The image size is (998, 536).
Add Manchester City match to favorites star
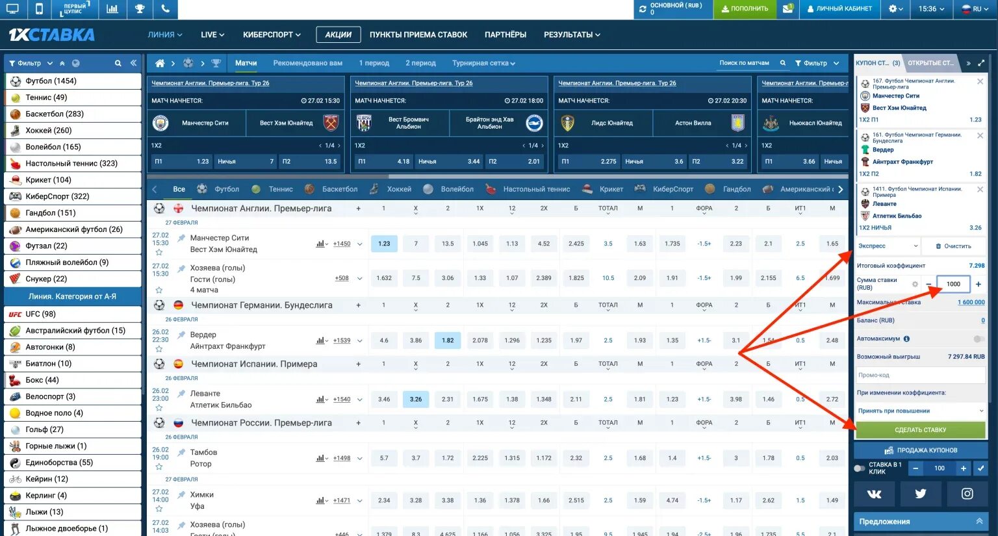(x=159, y=252)
